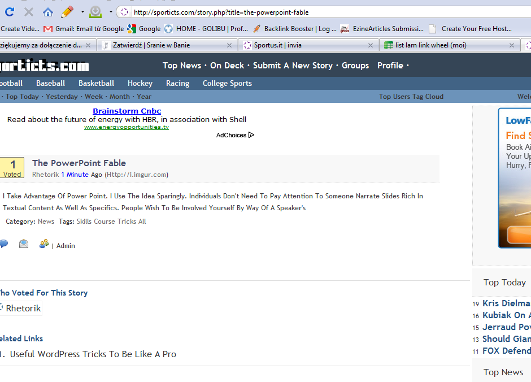Open Rhetorik under Who Voted
The width and height of the screenshot is (531, 382).
click(23, 308)
